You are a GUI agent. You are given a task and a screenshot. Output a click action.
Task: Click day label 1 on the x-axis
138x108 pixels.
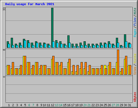pos(9,105)
